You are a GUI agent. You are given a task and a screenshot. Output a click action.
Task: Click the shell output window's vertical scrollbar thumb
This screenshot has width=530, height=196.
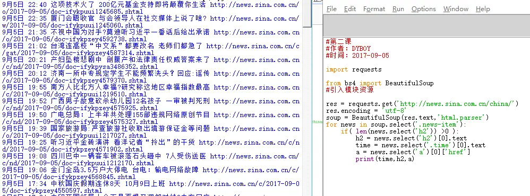(307, 13)
